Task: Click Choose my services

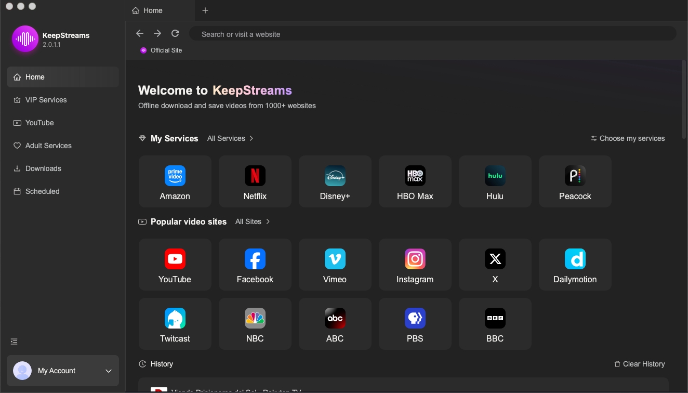Action: pyautogui.click(x=628, y=138)
